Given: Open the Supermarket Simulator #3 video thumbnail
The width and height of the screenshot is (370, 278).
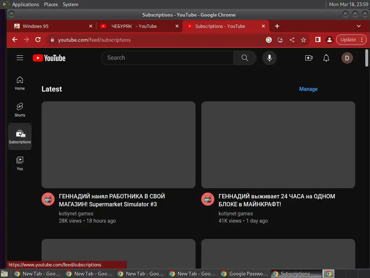Looking at the screenshot, I should (119, 145).
